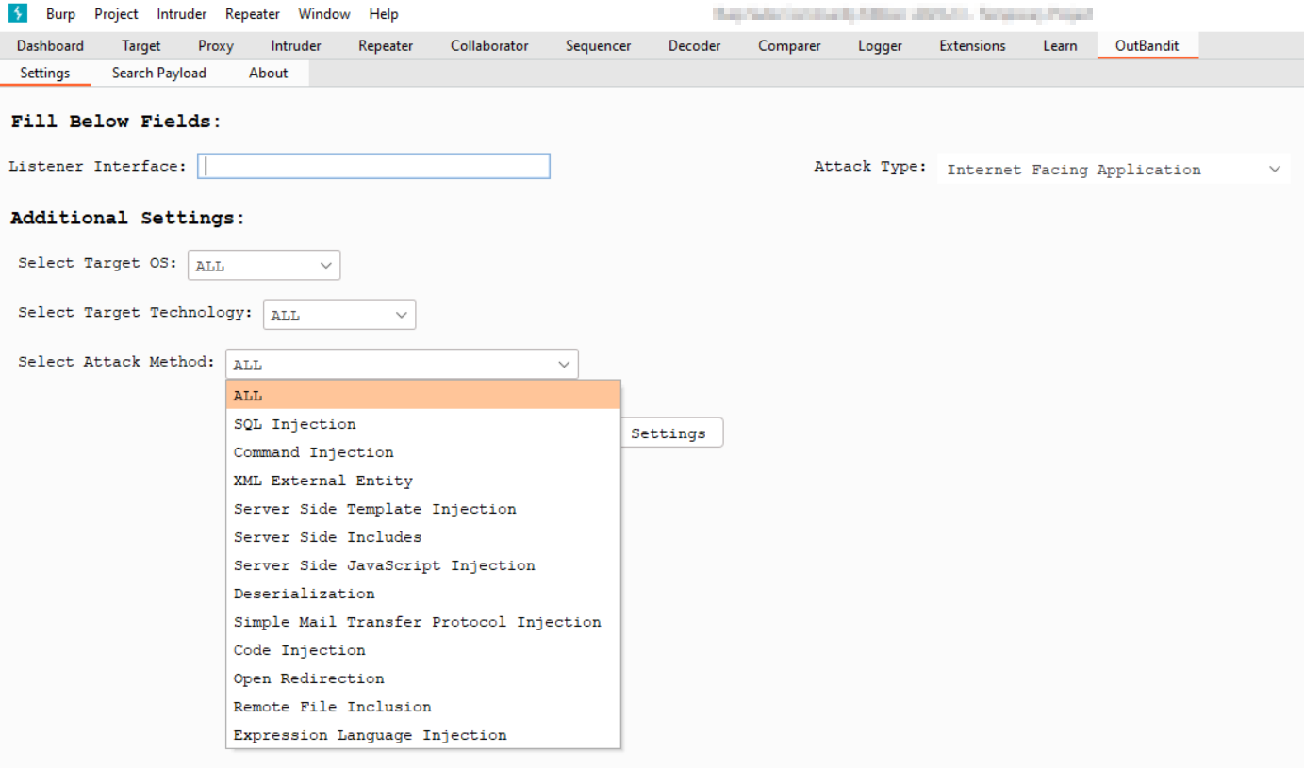Select the Settings sub-tab
Image resolution: width=1304 pixels, height=768 pixels.
pos(45,73)
